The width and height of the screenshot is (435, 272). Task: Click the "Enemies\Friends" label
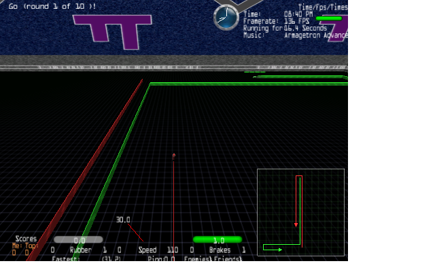pos(213,258)
